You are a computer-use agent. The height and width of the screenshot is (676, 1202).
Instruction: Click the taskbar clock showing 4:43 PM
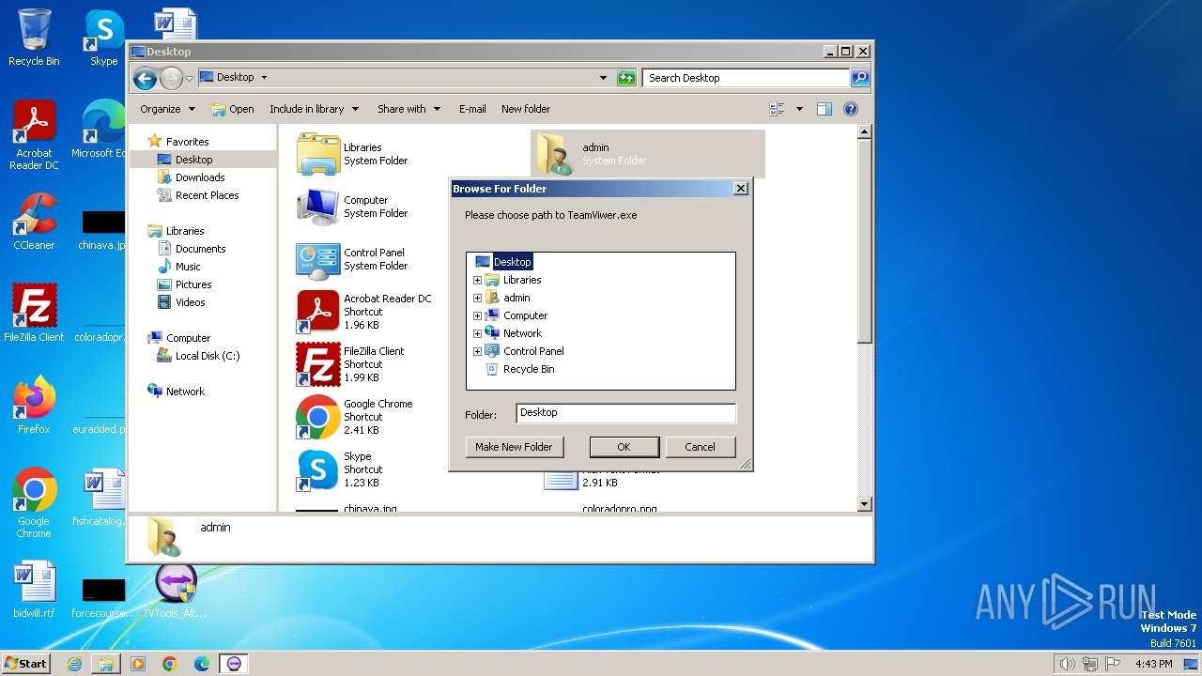(1153, 664)
